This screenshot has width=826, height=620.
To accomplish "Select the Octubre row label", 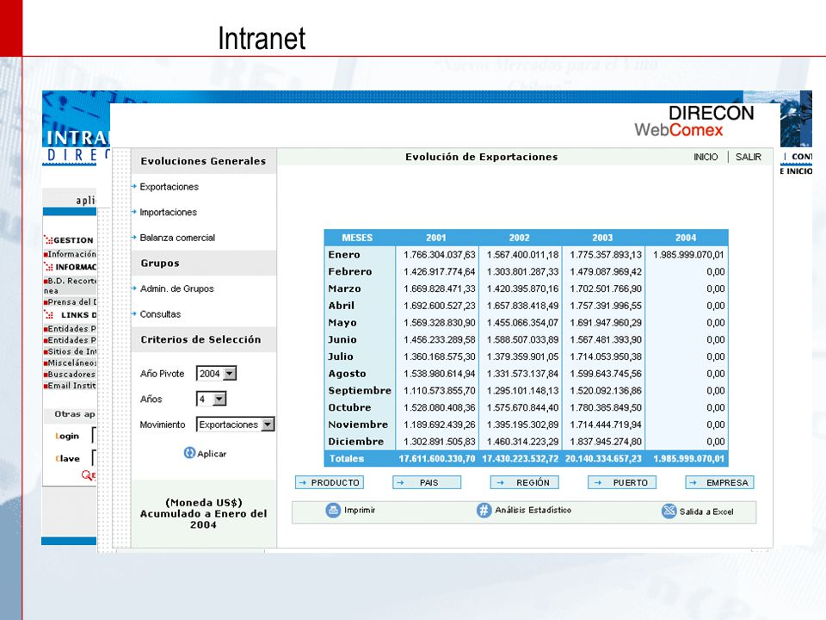I will 350,407.
